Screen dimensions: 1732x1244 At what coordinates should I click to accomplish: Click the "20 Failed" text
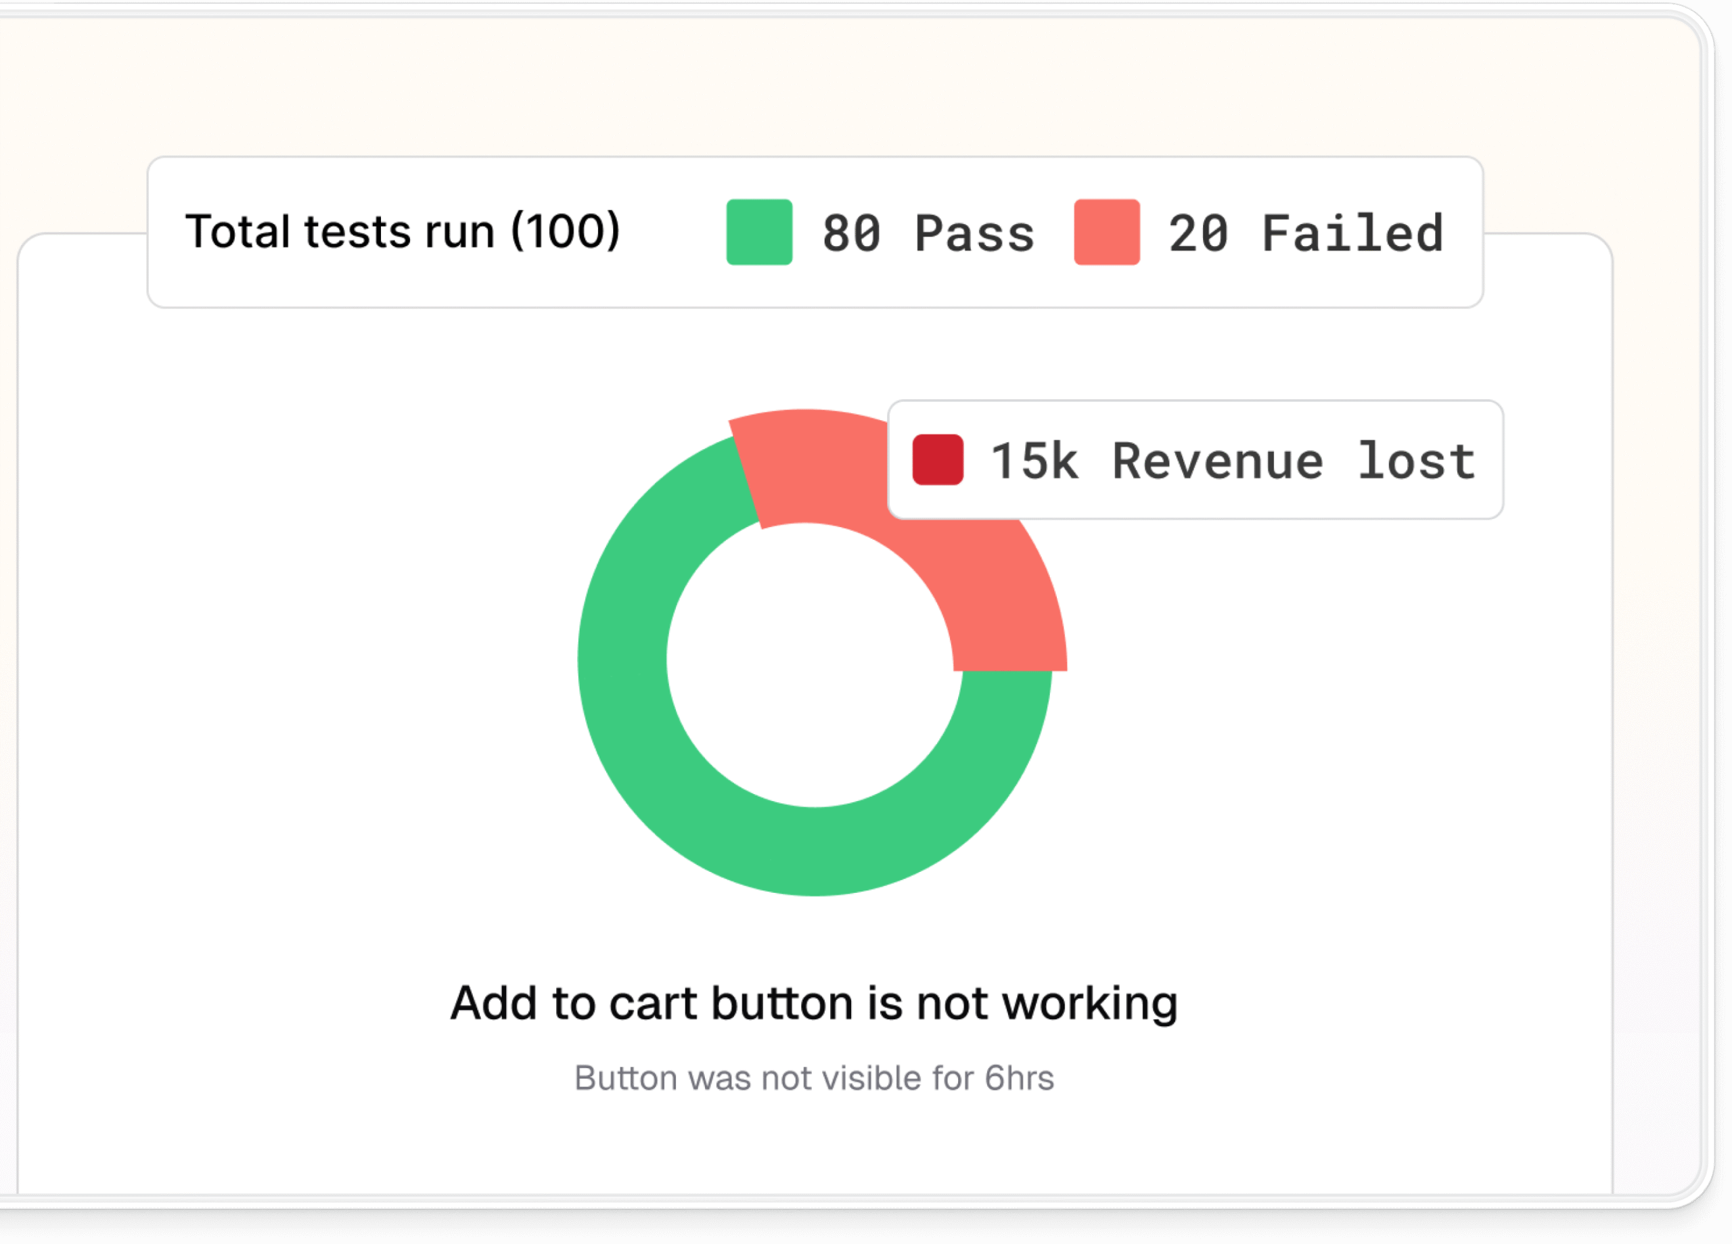1306,233
